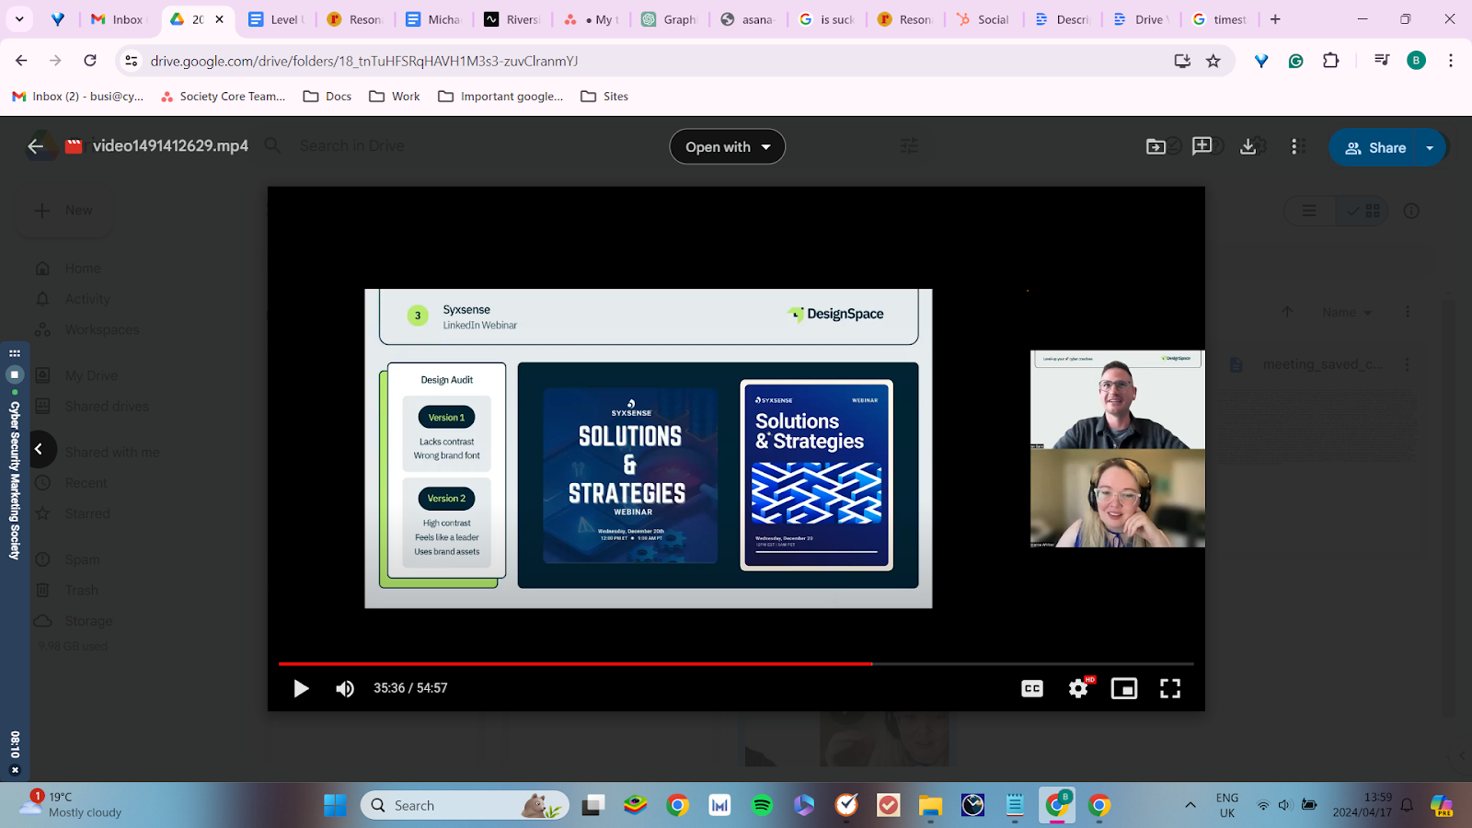This screenshot has width=1472, height=828.
Task: Open File Explorer from taskbar
Action: click(930, 806)
